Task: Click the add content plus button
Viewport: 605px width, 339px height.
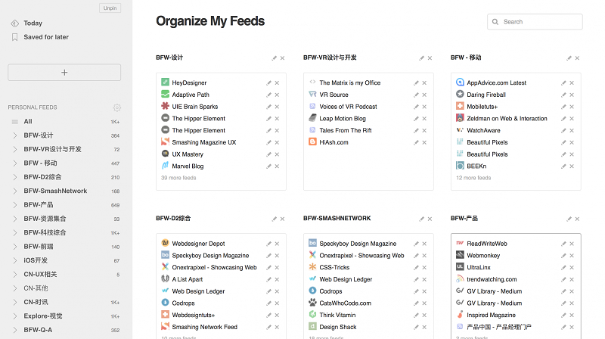Action: tap(64, 73)
